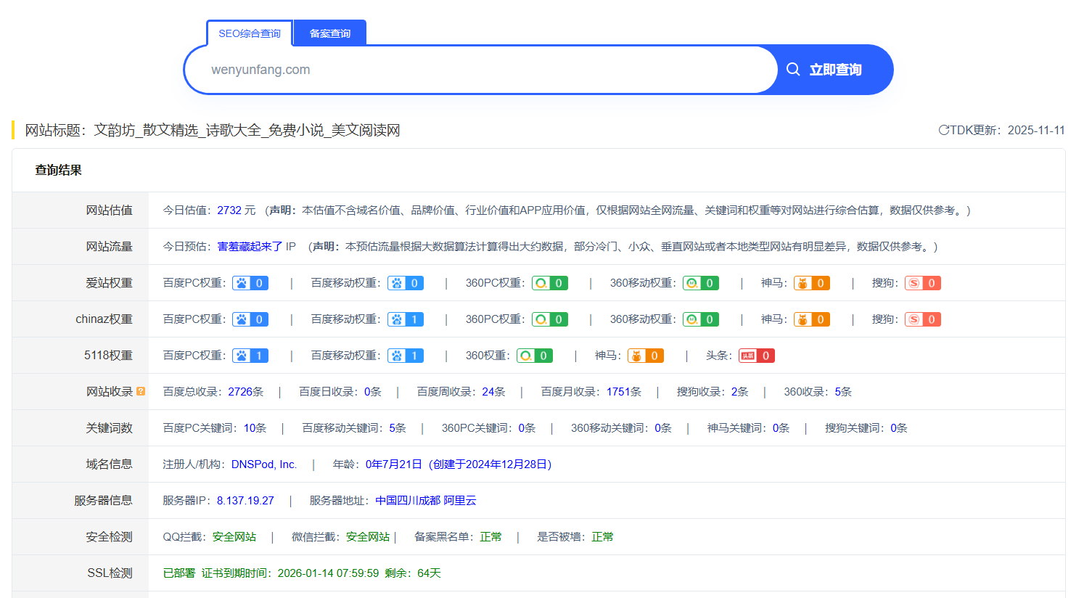Click the 神马权重 badge in the chinaz权重 row
Viewport: 1092px width, 598px height.
(x=811, y=319)
